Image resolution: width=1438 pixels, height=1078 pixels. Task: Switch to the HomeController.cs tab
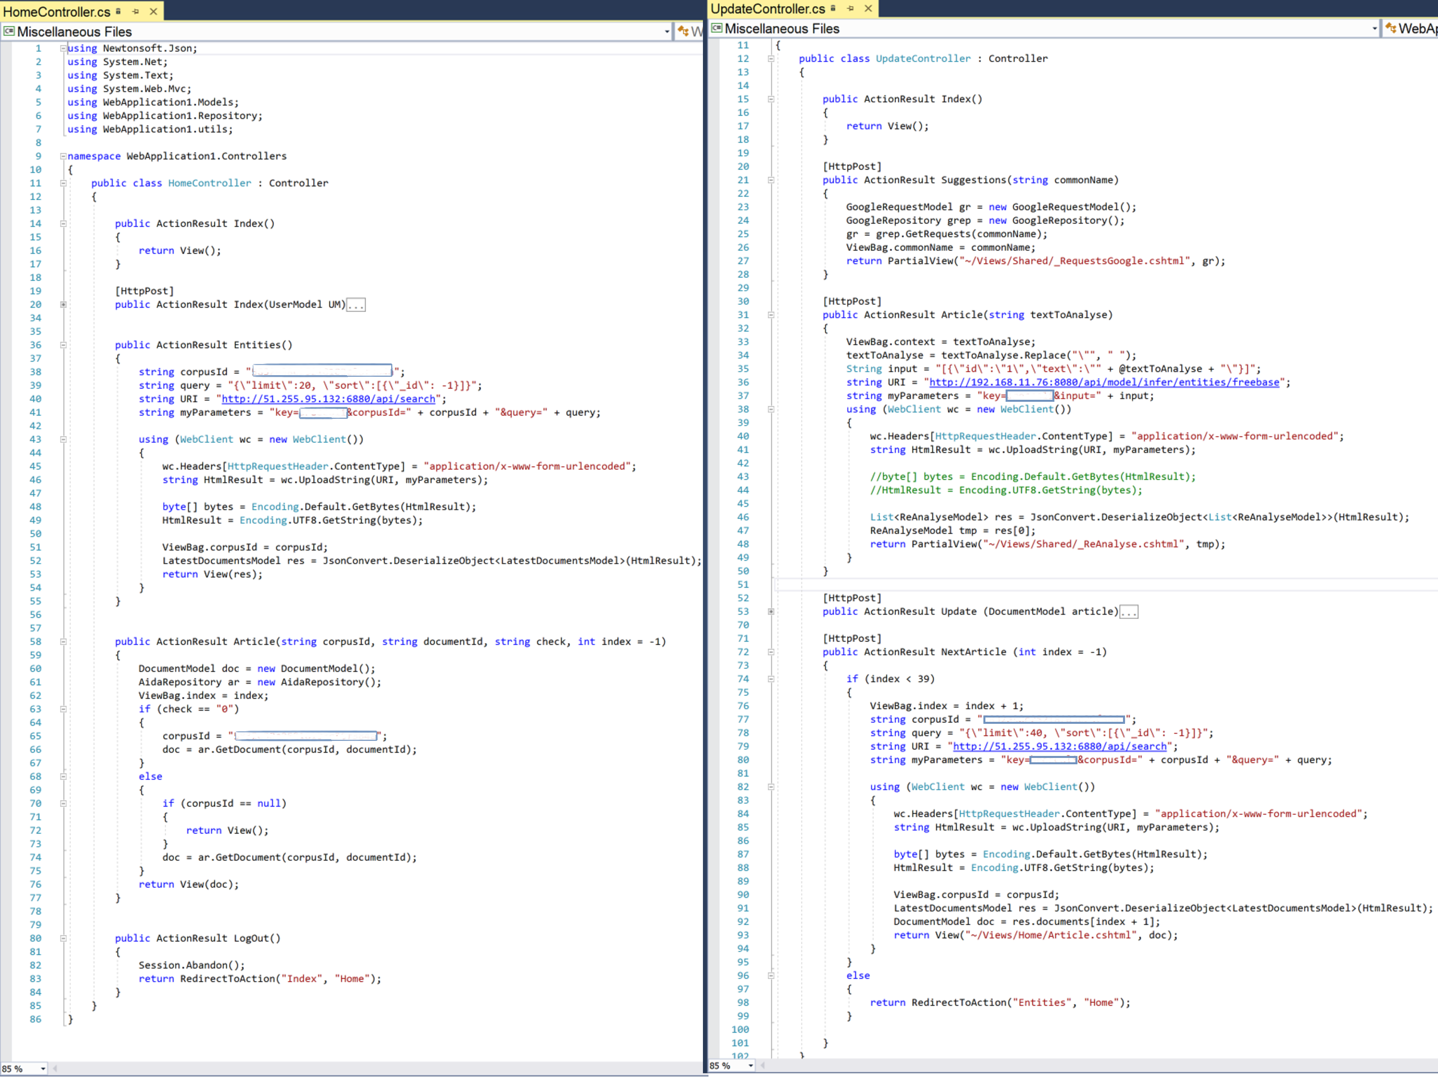(57, 12)
